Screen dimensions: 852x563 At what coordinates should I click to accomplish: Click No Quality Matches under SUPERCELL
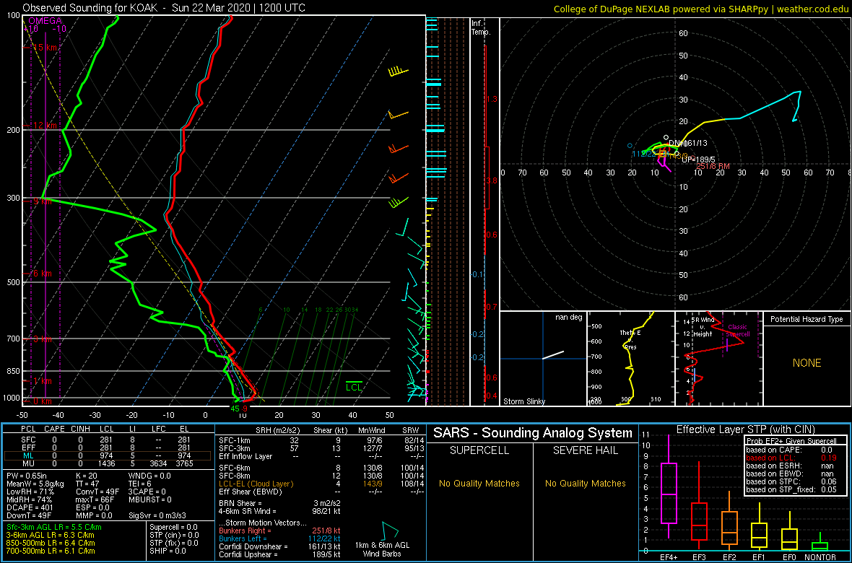[478, 483]
